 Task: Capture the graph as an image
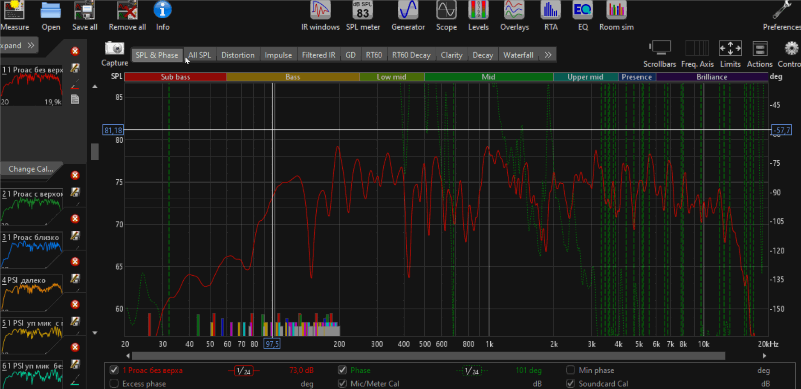coord(115,54)
